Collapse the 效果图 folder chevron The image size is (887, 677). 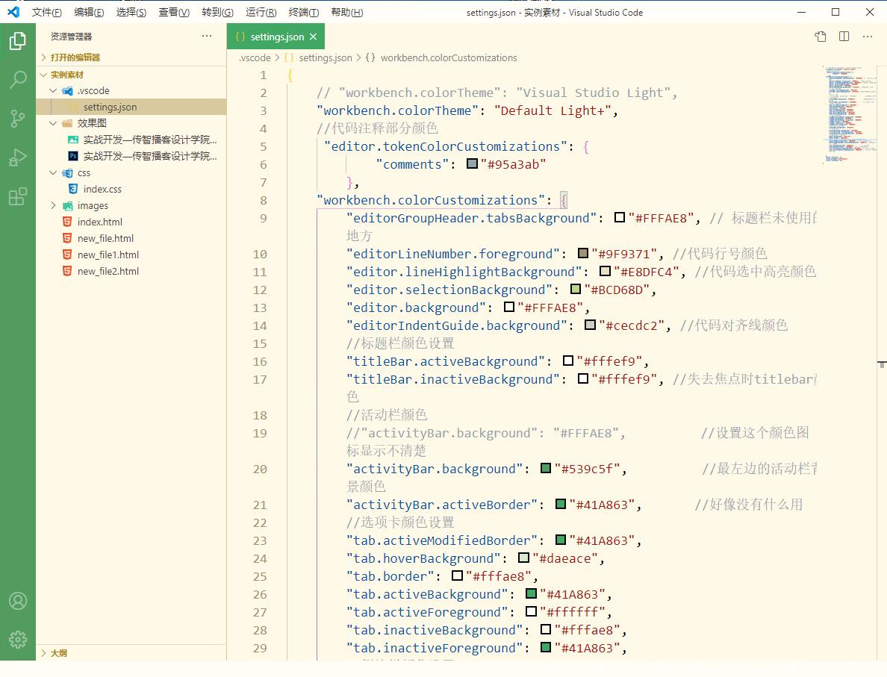53,123
